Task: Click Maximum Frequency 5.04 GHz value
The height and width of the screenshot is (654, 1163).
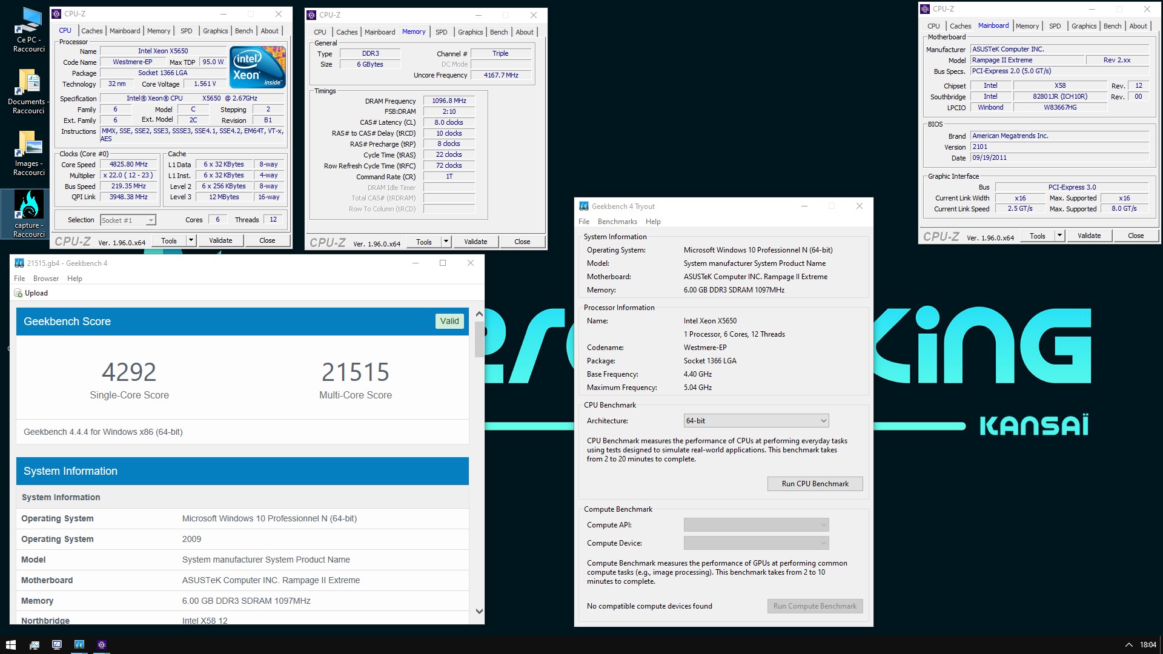Action: click(698, 388)
